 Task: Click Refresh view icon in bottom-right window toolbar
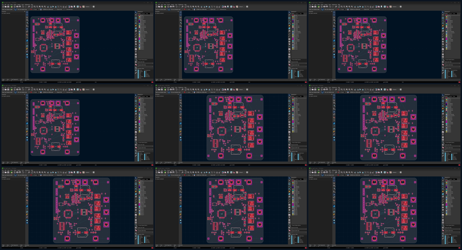tap(339, 172)
